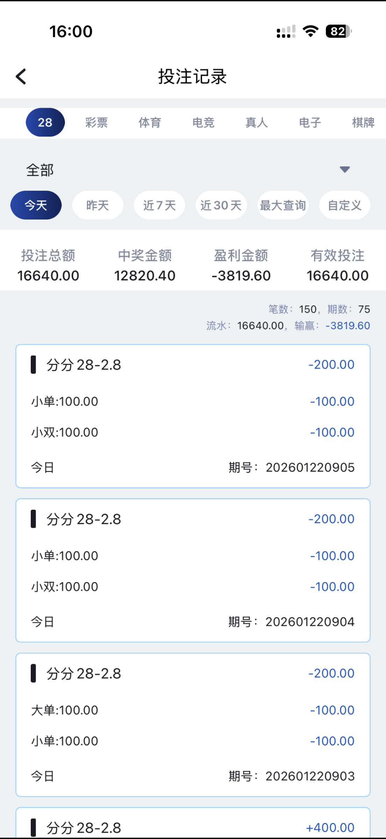
Task: Filter records by 近7天
Action: (x=159, y=205)
